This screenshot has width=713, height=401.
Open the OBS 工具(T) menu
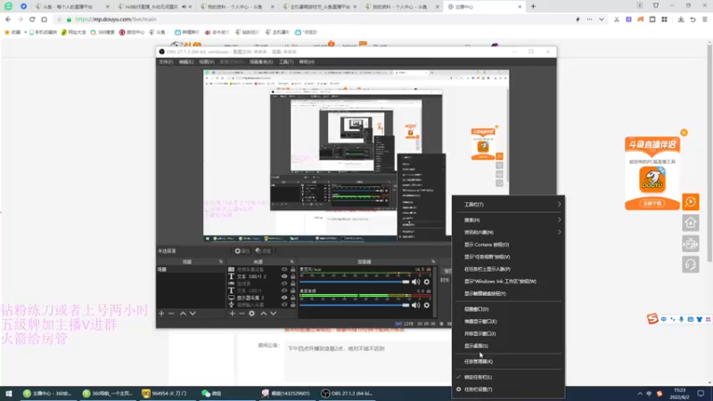286,61
